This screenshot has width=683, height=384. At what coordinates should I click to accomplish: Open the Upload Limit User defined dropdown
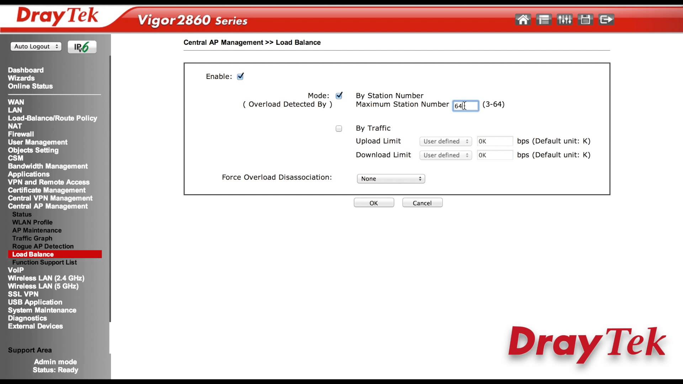point(445,142)
